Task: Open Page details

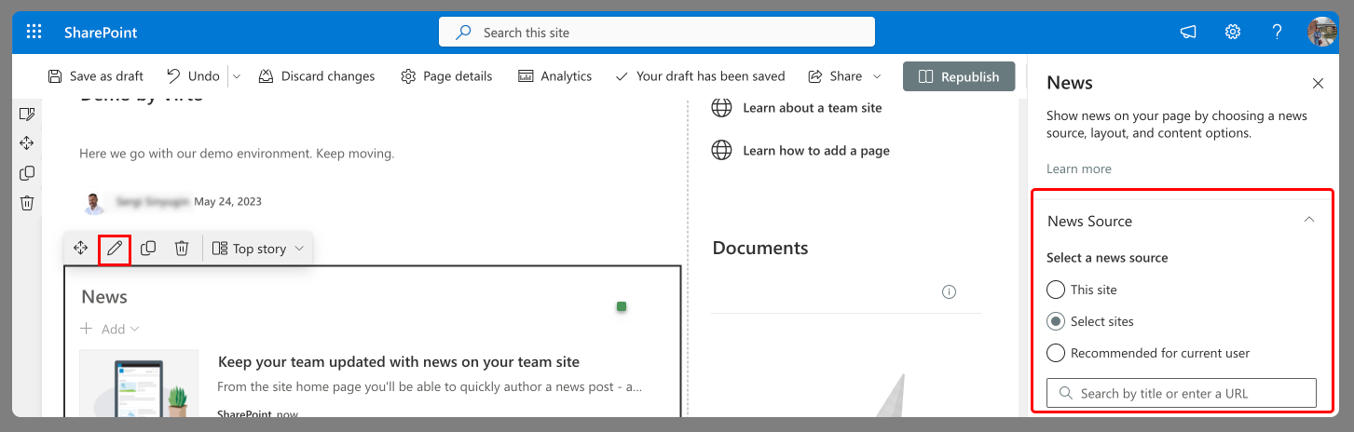Action: click(446, 76)
